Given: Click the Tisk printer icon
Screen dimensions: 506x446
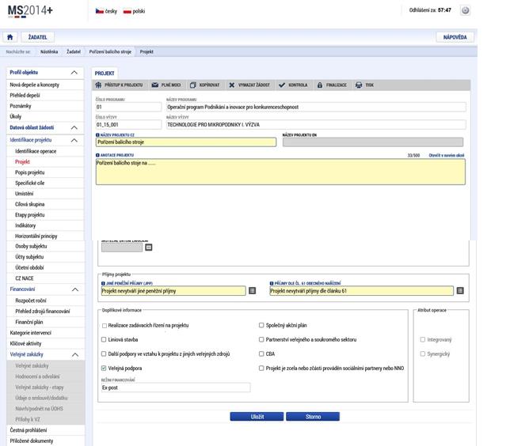Looking at the screenshot, I should 359,85.
